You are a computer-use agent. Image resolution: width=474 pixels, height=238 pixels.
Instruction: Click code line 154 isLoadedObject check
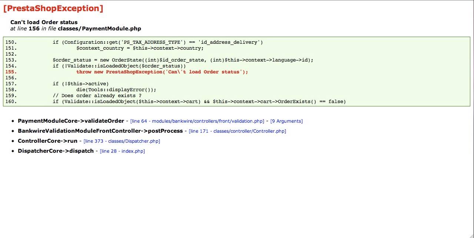pyautogui.click(x=119, y=66)
